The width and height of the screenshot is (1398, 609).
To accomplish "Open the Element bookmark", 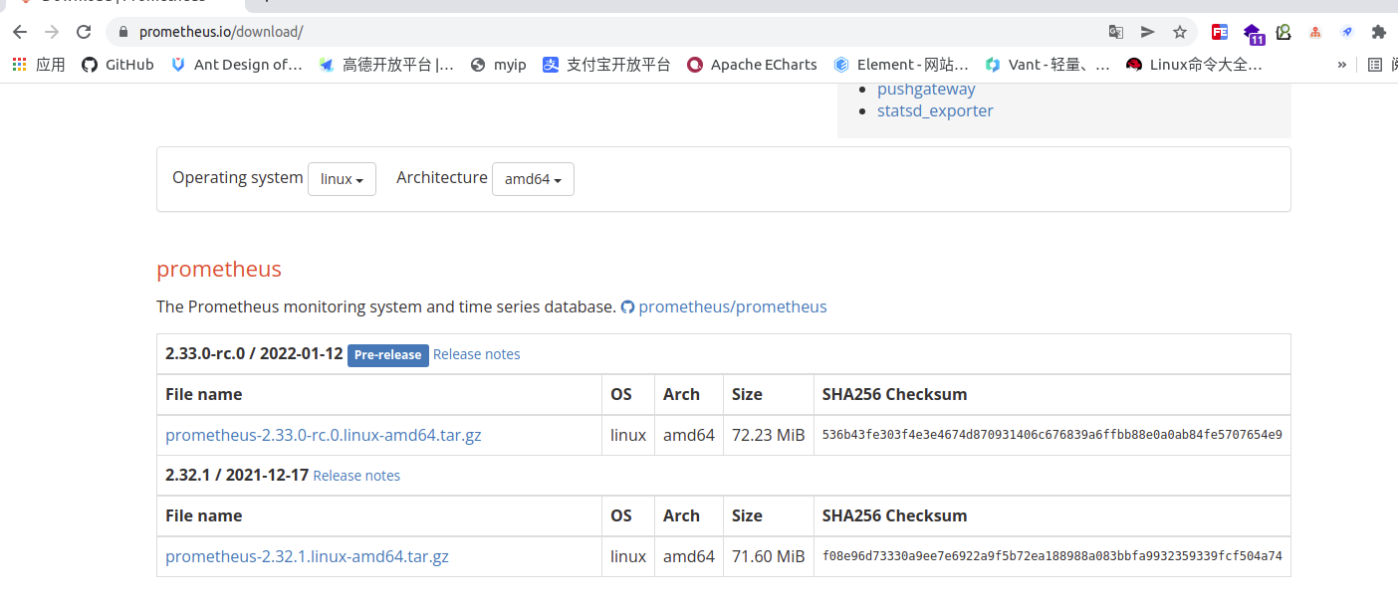I will pyautogui.click(x=901, y=65).
